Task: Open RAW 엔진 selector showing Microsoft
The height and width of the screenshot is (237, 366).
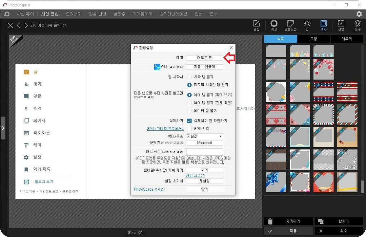Action: pyautogui.click(x=204, y=143)
